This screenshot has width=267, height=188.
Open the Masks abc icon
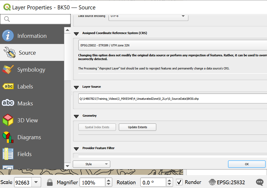(x=8, y=103)
